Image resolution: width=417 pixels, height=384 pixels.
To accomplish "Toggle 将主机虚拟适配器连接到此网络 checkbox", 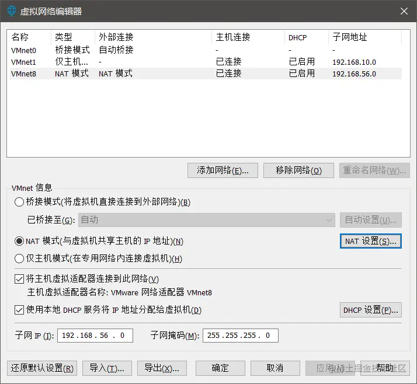I will pyautogui.click(x=19, y=279).
